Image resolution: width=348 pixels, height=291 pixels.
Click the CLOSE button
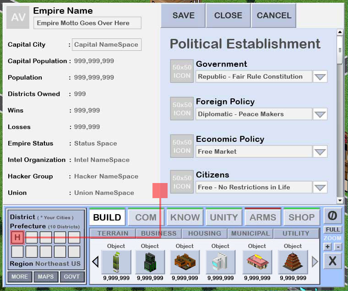tap(228, 16)
